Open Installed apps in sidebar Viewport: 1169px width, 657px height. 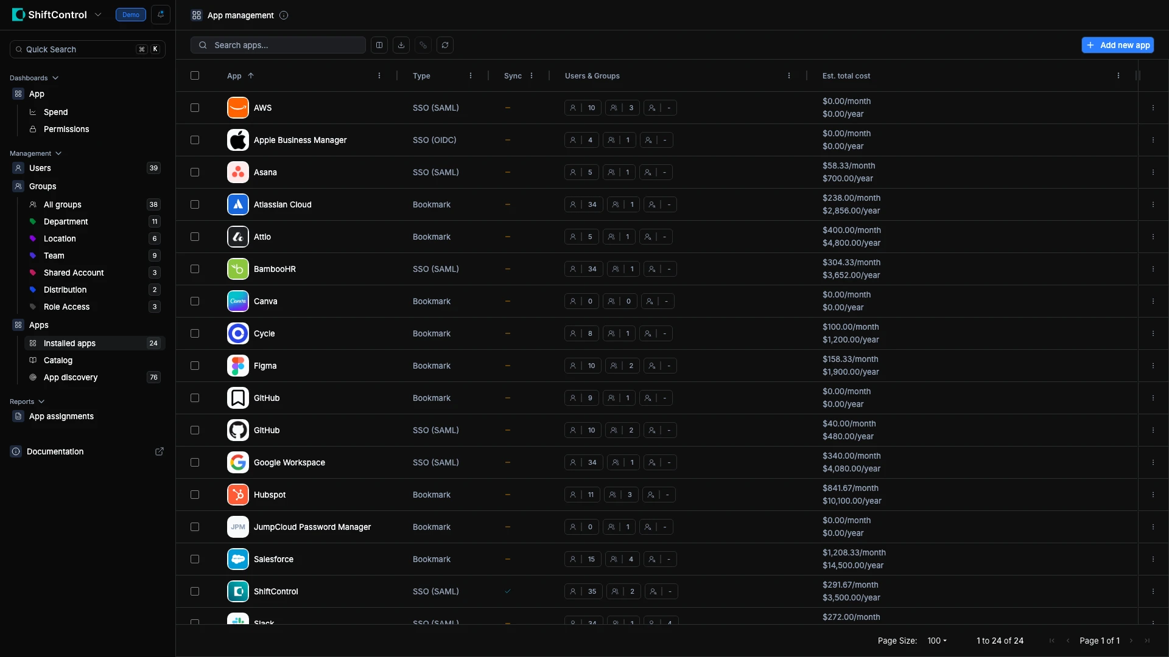click(x=95, y=343)
